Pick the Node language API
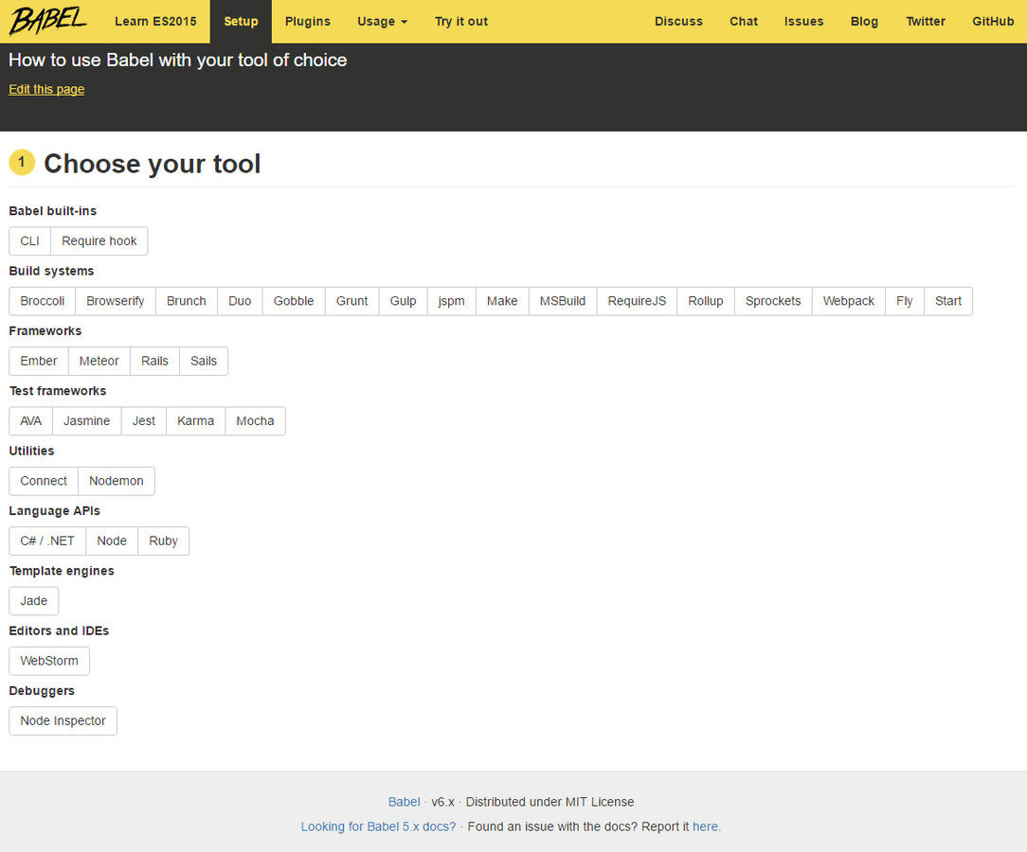 [x=112, y=541]
